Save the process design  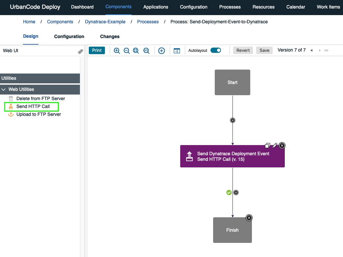264,50
